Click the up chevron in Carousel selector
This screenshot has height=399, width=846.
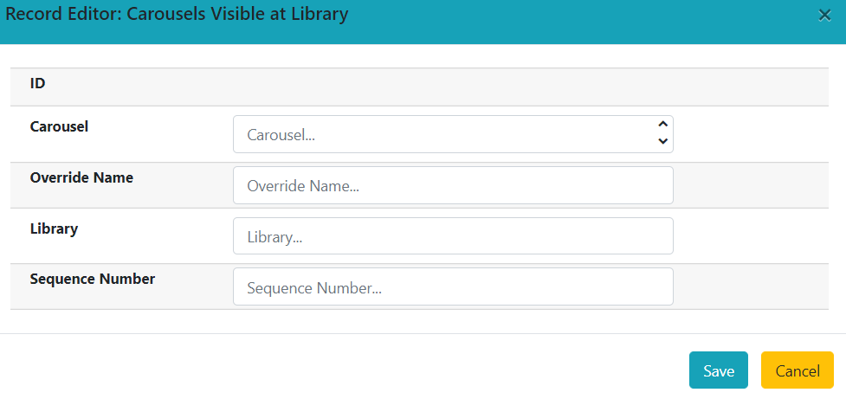coord(662,125)
